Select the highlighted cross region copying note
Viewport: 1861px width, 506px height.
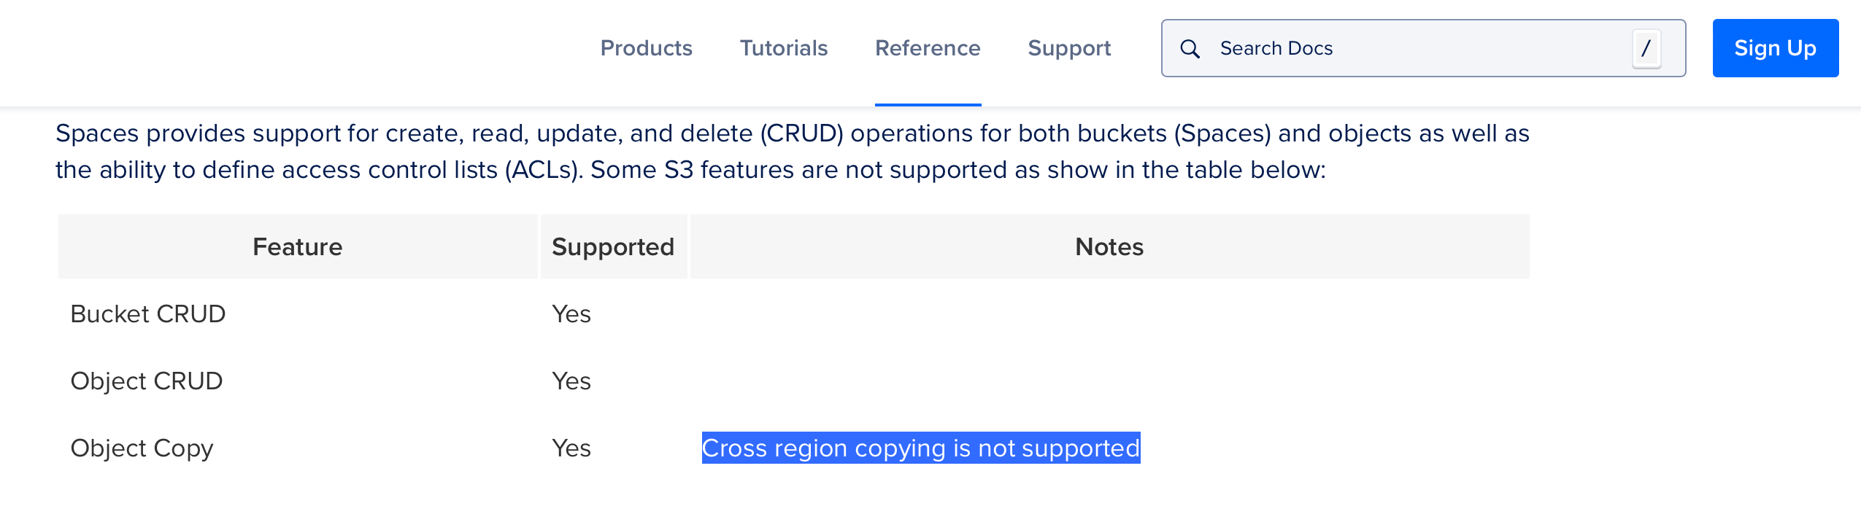coord(921,448)
